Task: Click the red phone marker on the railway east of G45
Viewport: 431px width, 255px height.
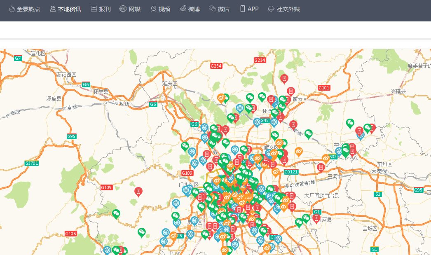Action: [293, 124]
